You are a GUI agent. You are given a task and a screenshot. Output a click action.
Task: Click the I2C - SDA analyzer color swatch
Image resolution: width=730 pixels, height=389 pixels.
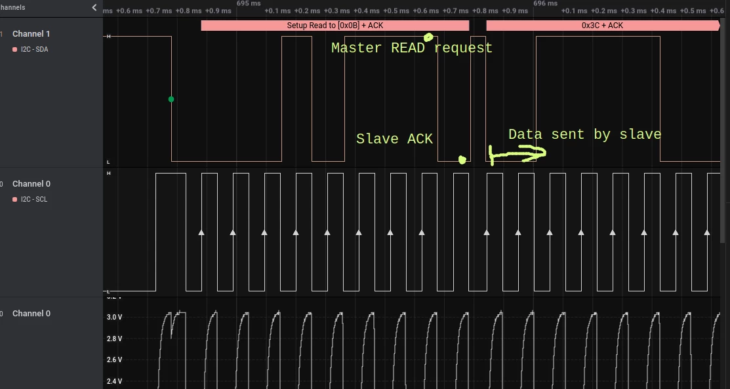click(x=15, y=49)
